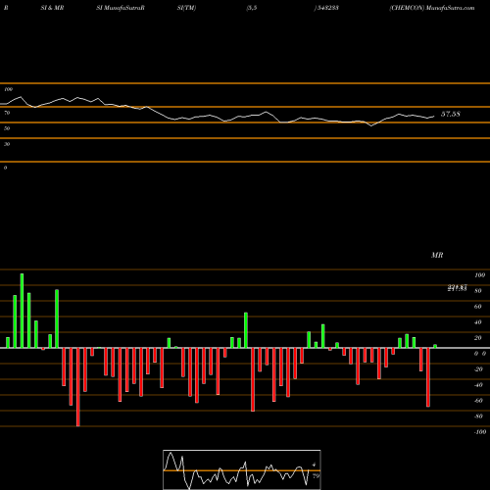The image size is (490, 490).
Task: Click the MR axis label -20
Action: [x=478, y=369]
